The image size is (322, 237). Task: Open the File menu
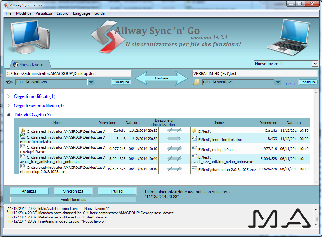pos(8,13)
